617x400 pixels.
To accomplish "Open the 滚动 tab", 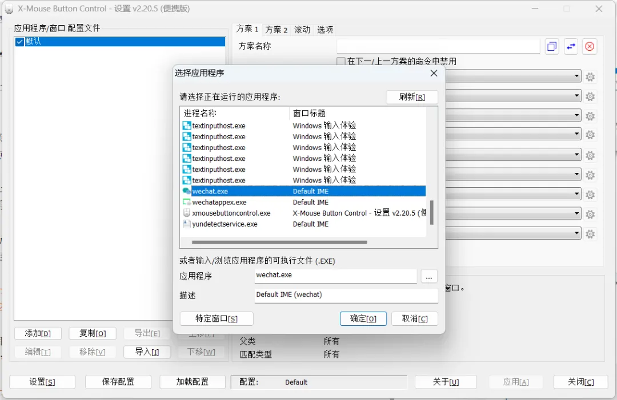I will coord(302,30).
